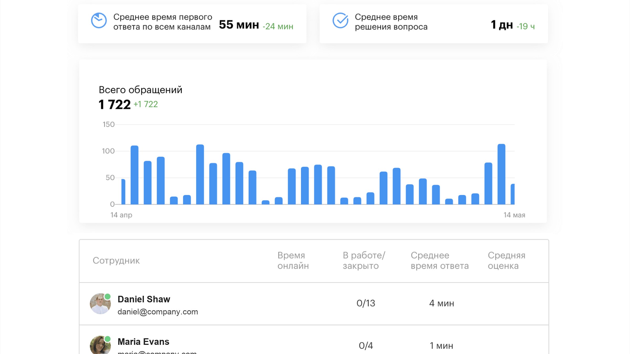The width and height of the screenshot is (630, 354).
Task: Click Maria Evans' green online status dot
Action: coord(107,339)
